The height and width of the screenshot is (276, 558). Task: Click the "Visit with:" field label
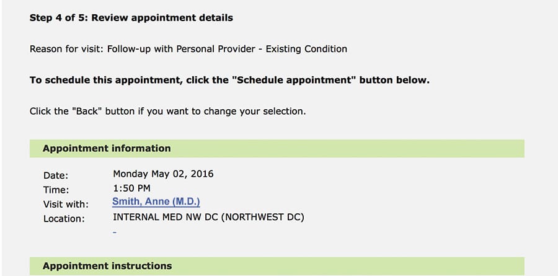tap(66, 205)
